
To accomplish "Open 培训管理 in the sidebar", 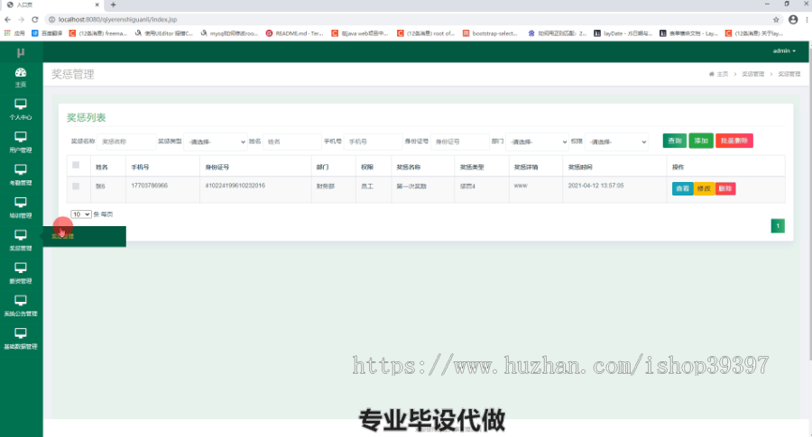I will pos(21,208).
